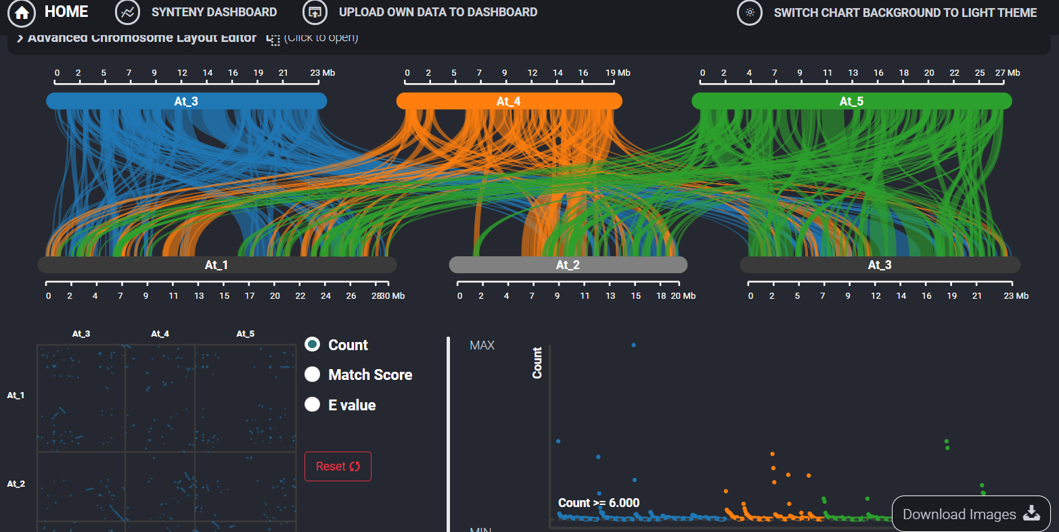The width and height of the screenshot is (1059, 532).
Task: Expand the Advanced Chromosome Layout Editor chevron
Action: tap(20, 38)
